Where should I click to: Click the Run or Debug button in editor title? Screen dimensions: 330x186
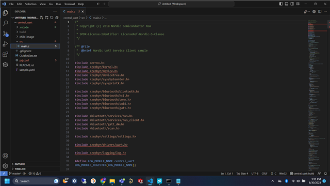(305, 11)
